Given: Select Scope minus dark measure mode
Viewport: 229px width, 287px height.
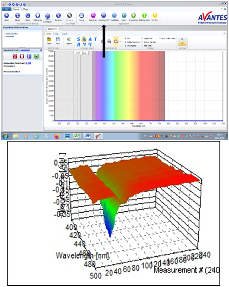Looking at the screenshot, I should pos(84,39).
